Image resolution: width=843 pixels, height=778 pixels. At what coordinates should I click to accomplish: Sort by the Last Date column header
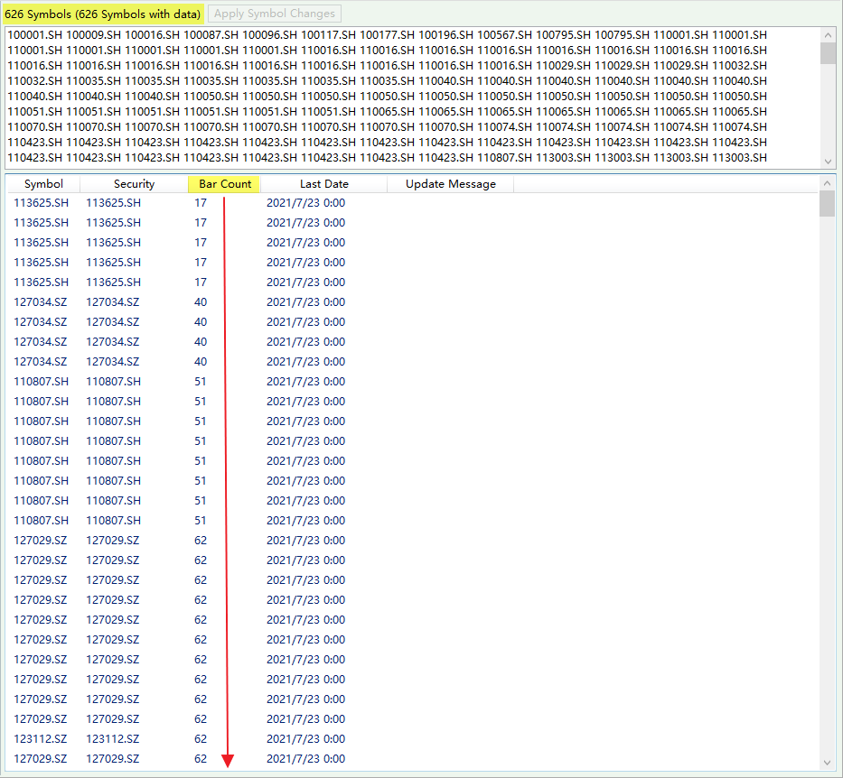point(323,184)
